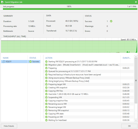The height and width of the screenshot is (129, 138).
Task: Click 'Copying VM state' log entry
Action: click(56, 114)
